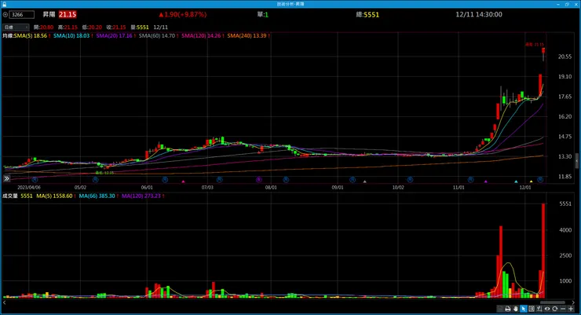Select the hand pan tool
The height and width of the screenshot is (315, 581).
tap(516, 309)
